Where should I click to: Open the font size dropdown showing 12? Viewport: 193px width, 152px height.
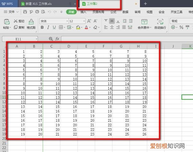click(84, 21)
